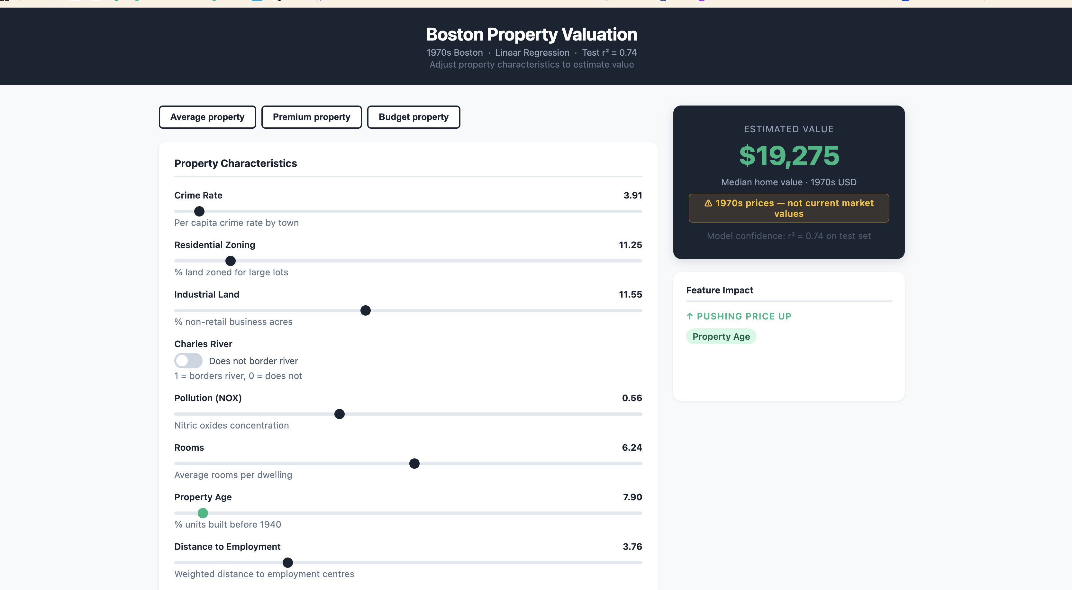
Task: Click the '% units built before 1940' text
Action: [x=228, y=525]
